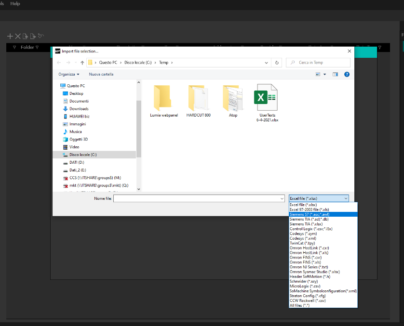Image resolution: width=404 pixels, height=326 pixels.
Task: Toggle the preview pane icon
Action: [x=335, y=74]
